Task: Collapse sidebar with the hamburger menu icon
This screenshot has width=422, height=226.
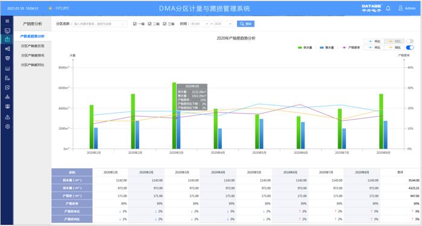Action: (7, 21)
